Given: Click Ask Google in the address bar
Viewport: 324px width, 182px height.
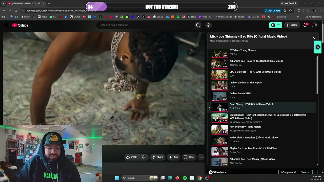Looking at the screenshot, I should (272, 11).
